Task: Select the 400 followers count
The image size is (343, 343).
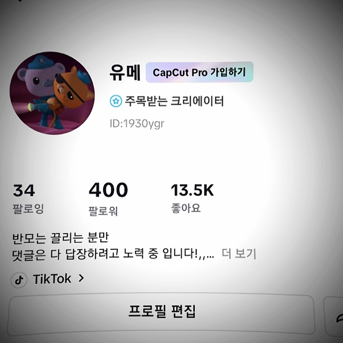Action: pos(108,190)
